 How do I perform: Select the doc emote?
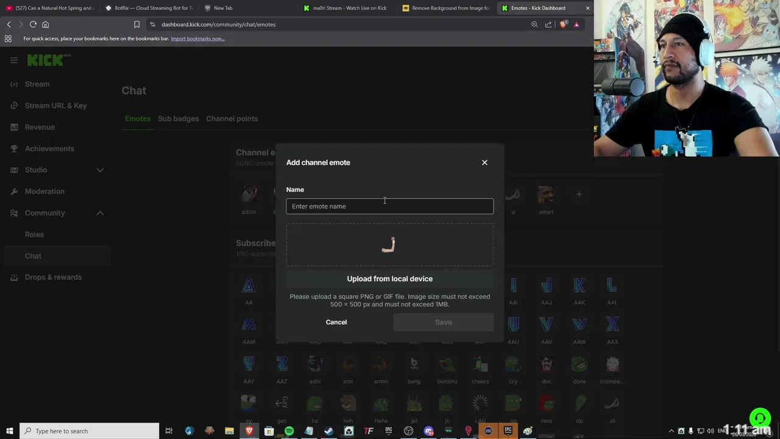tap(546, 365)
